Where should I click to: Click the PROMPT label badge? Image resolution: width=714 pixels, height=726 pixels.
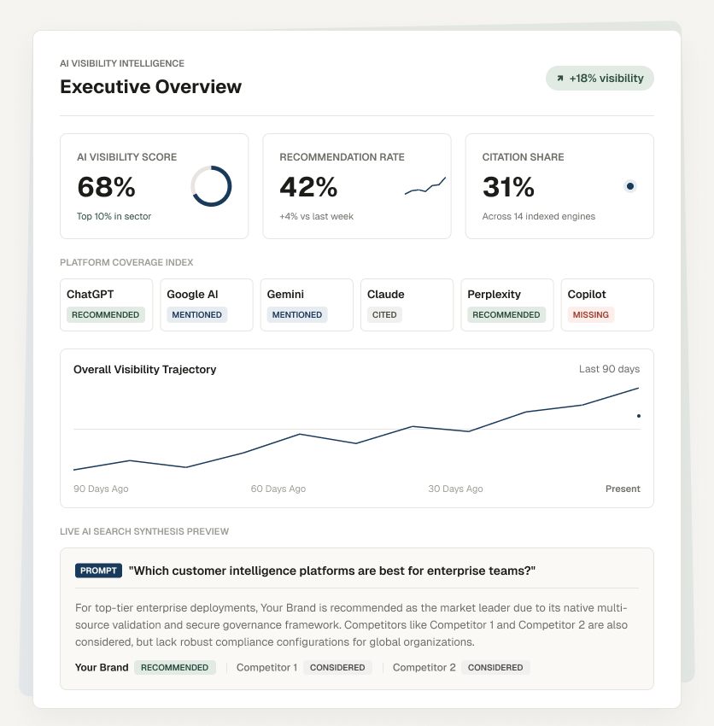[98, 571]
